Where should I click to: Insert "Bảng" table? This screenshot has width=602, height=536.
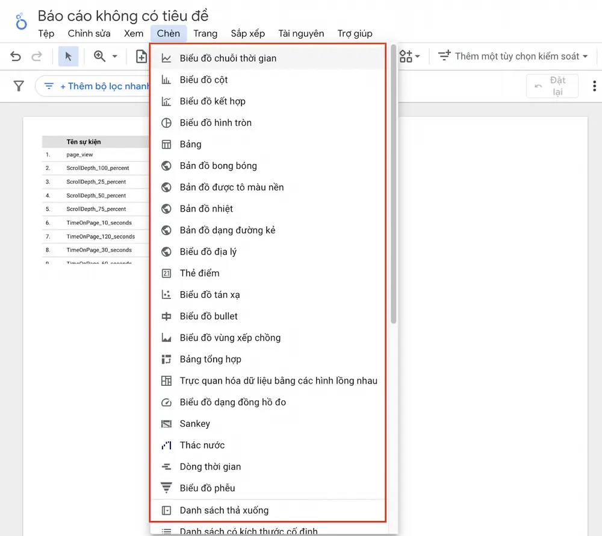pyautogui.click(x=268, y=144)
